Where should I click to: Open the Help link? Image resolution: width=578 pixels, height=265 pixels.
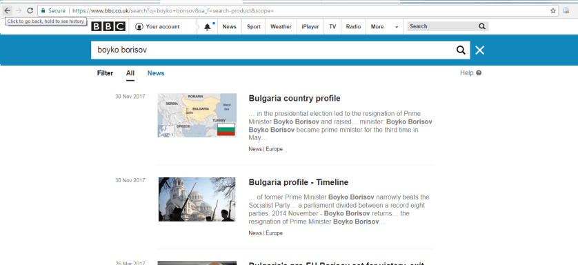pos(467,73)
